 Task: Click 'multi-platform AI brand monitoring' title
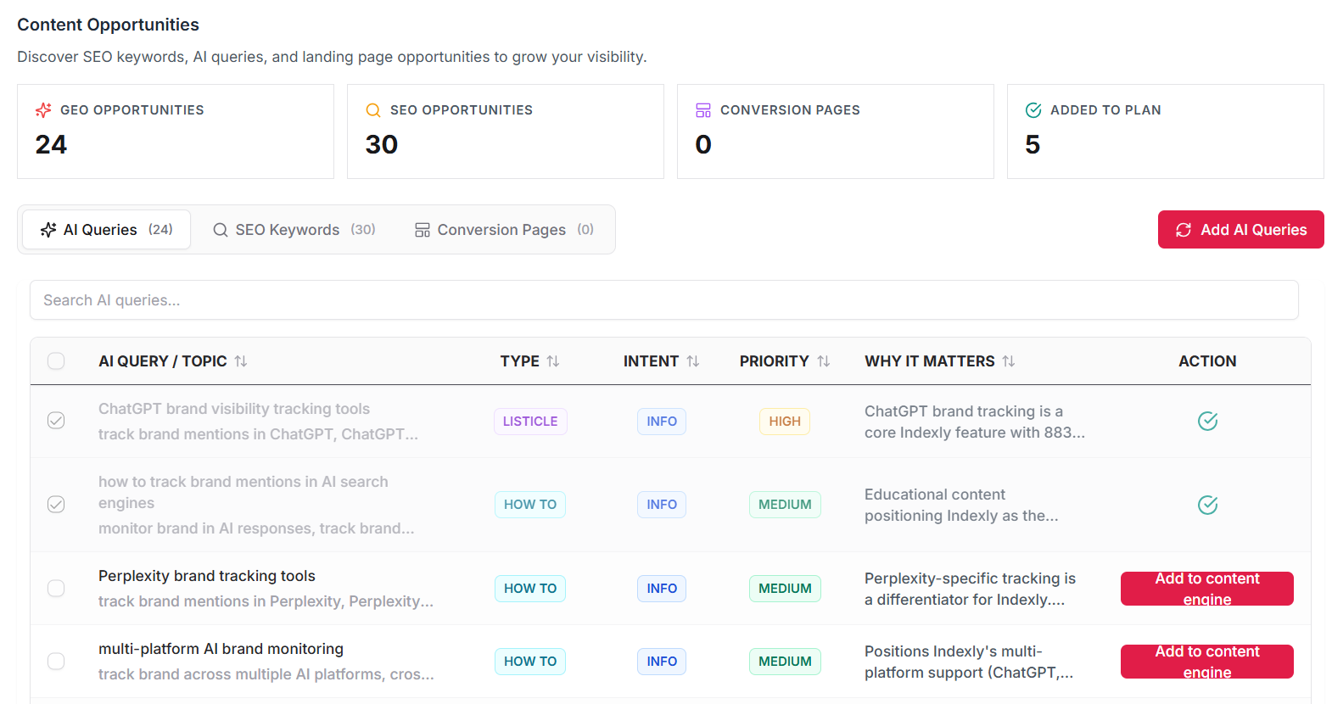[221, 649]
